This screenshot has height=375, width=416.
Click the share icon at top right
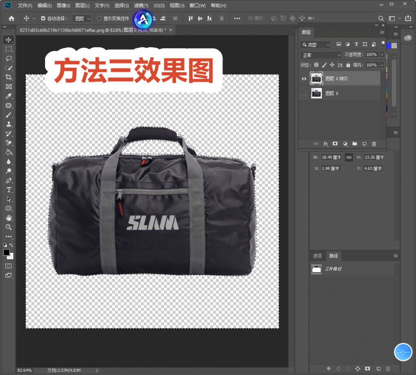point(408,18)
